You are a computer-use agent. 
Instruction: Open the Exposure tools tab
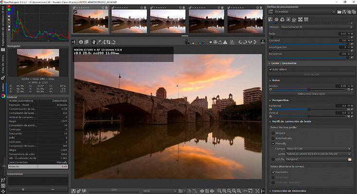point(270,19)
